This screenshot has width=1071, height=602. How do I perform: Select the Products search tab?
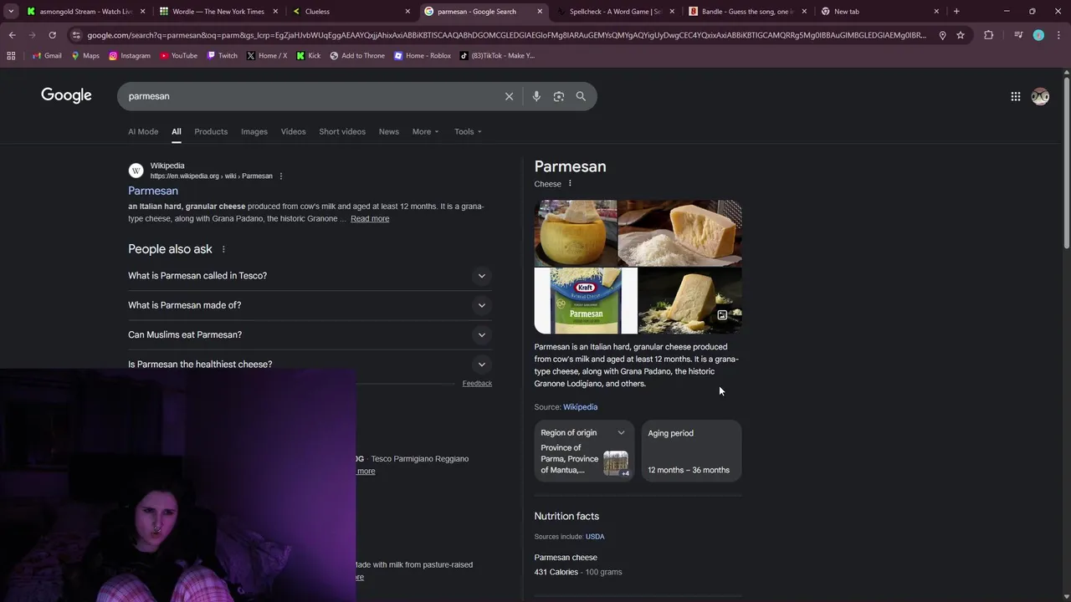tap(211, 131)
